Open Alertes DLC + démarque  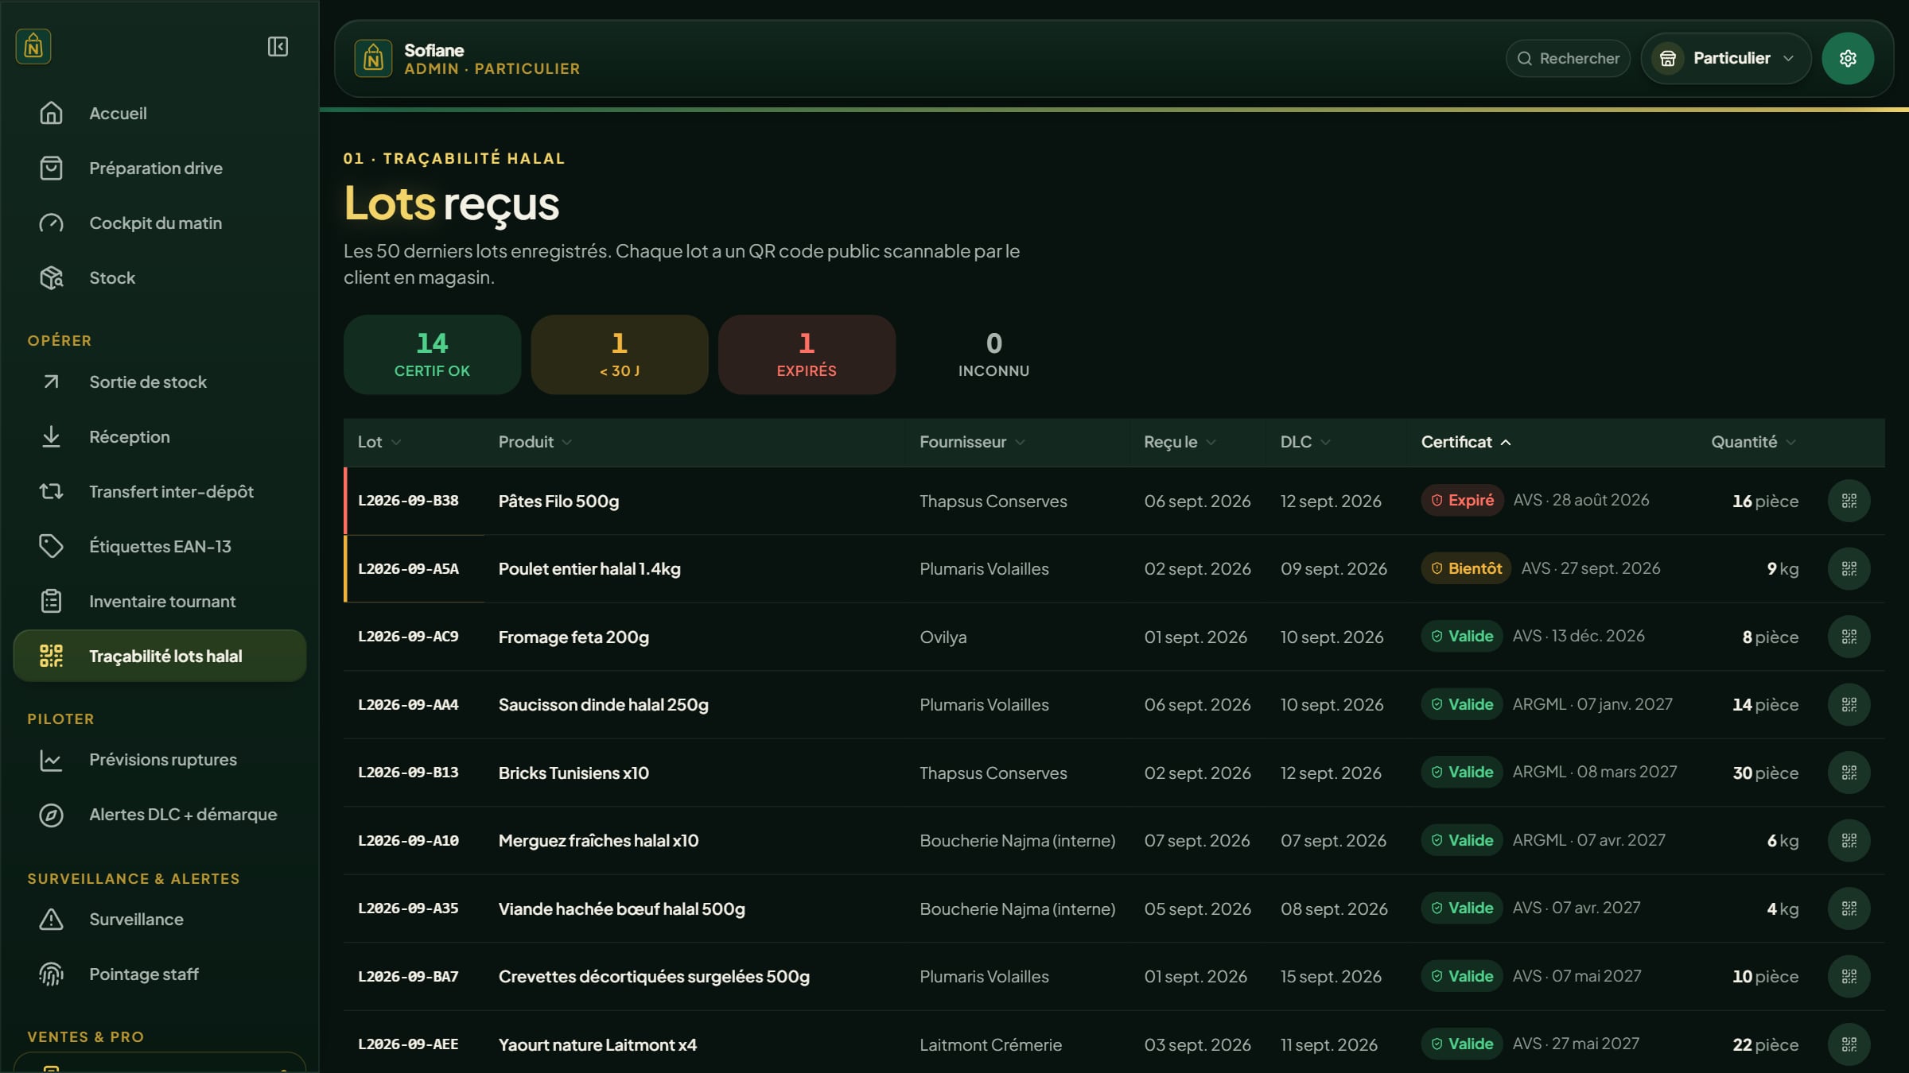(160, 815)
